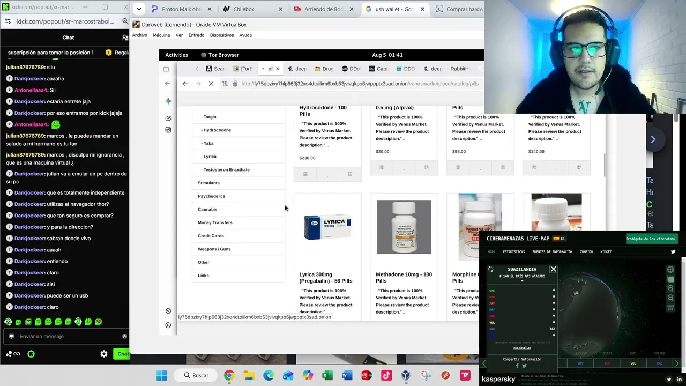Viewport: 686px width, 386px height.
Task: Open the Credit Cards category
Action: [238, 236]
